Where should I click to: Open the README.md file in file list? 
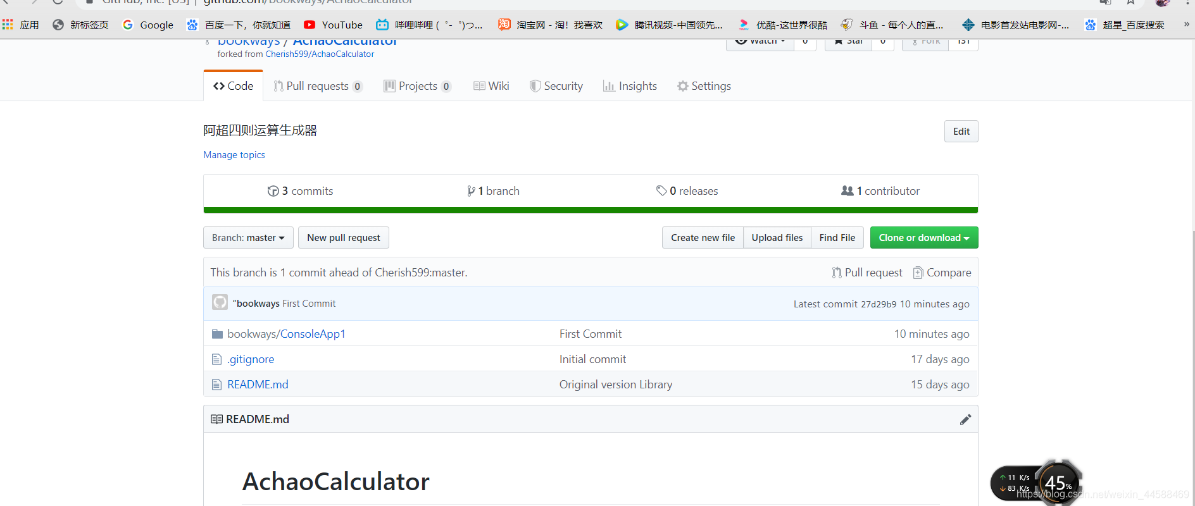[258, 385]
